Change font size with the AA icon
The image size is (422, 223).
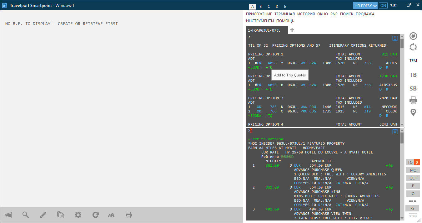point(111,215)
